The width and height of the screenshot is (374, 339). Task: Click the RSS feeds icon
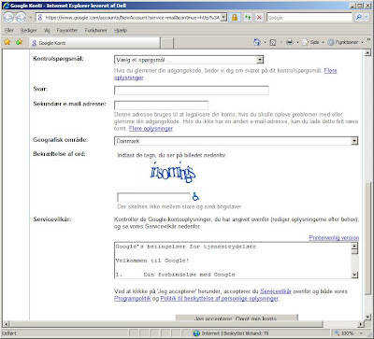273,42
